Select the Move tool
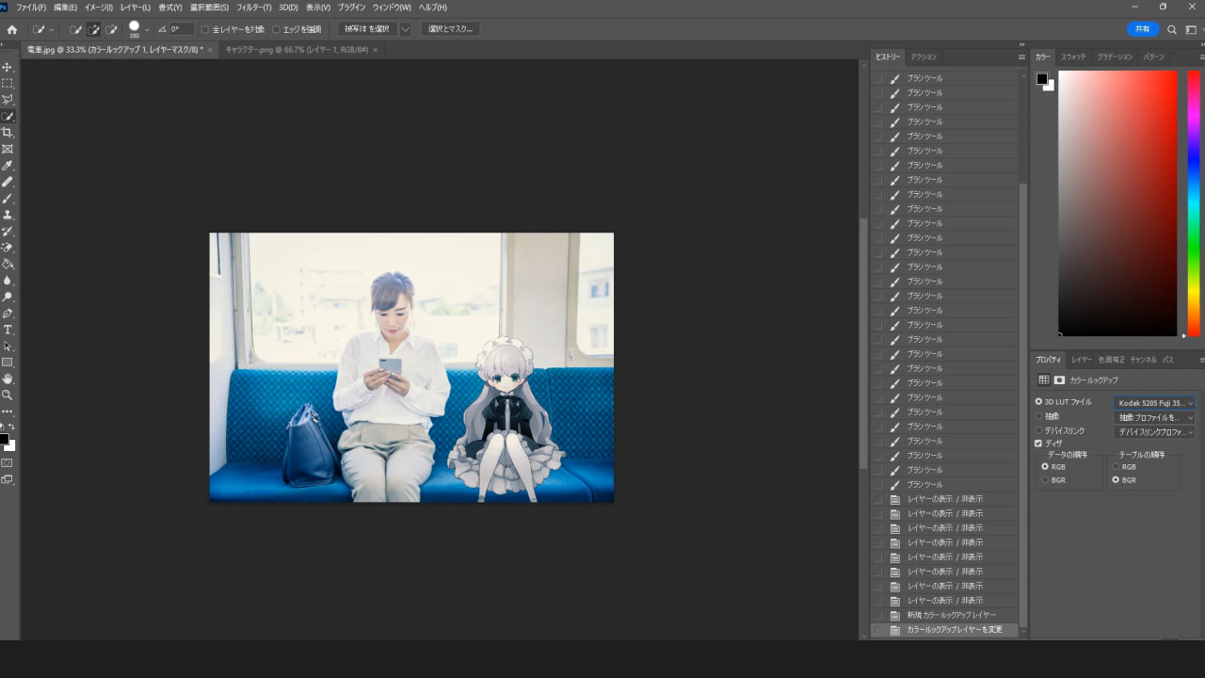Viewport: 1205px width, 678px height. point(8,67)
